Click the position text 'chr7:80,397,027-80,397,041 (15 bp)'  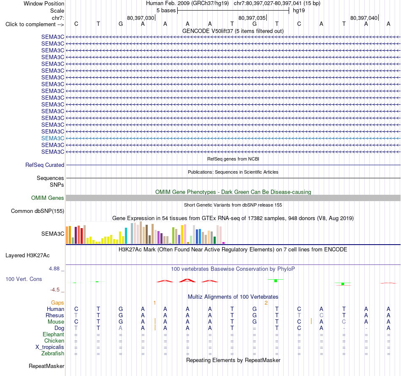277,3
